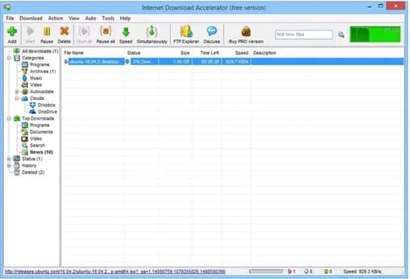Click the find new files field
This screenshot has height=279, width=410.
coord(304,35)
